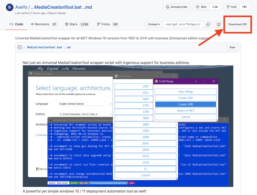Click the embed script URL field
Screen dimensions: 257x195
click(x=183, y=24)
